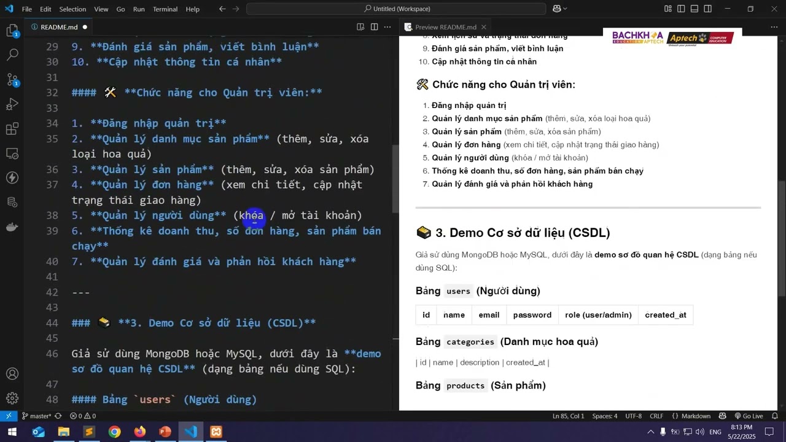Open the Remote Explorer view
The width and height of the screenshot is (786, 442).
coord(12,153)
